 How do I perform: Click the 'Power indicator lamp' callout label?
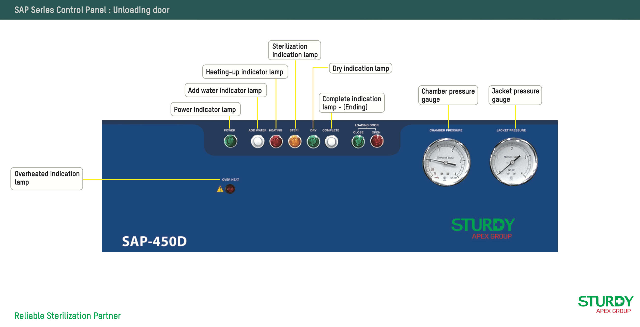pyautogui.click(x=205, y=109)
